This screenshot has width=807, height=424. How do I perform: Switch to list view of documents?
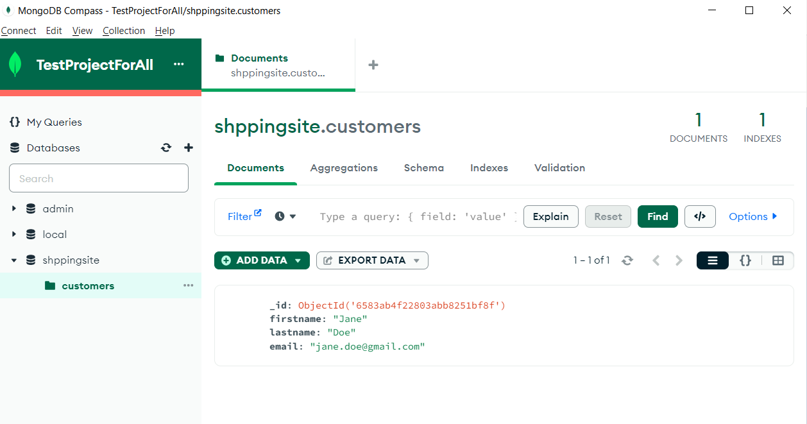tap(713, 260)
